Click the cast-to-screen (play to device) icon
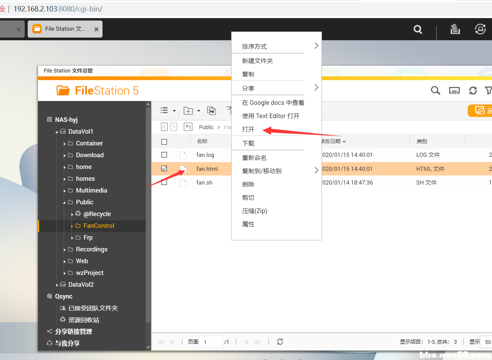 [454, 90]
